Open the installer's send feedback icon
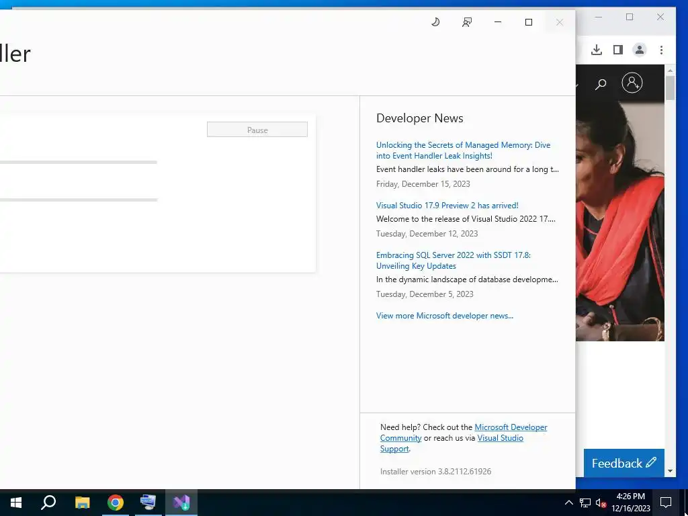Screen dimensions: 688x516 coord(467,22)
